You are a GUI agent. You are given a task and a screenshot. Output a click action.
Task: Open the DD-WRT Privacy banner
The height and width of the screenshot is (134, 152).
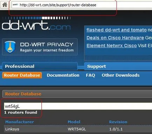40,47
